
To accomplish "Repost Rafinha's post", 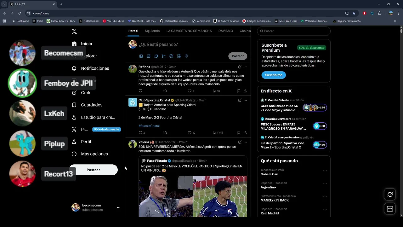I will click(x=165, y=91).
